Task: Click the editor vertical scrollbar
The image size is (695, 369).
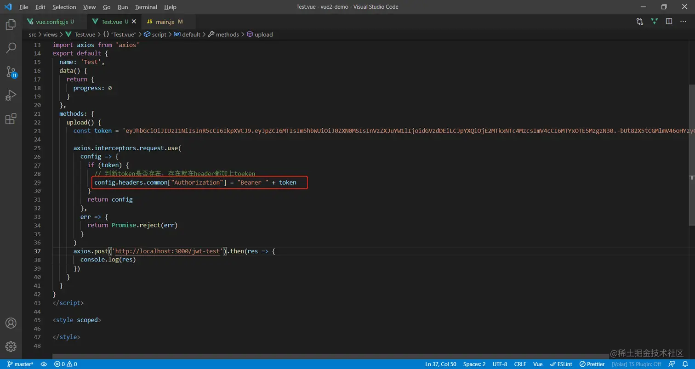Action: [692, 154]
